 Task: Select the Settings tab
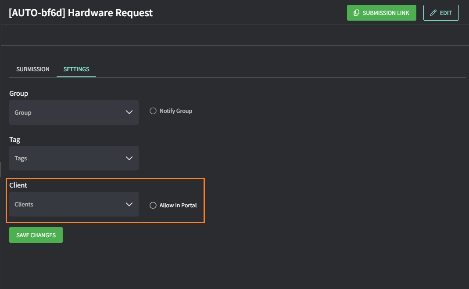click(x=76, y=69)
